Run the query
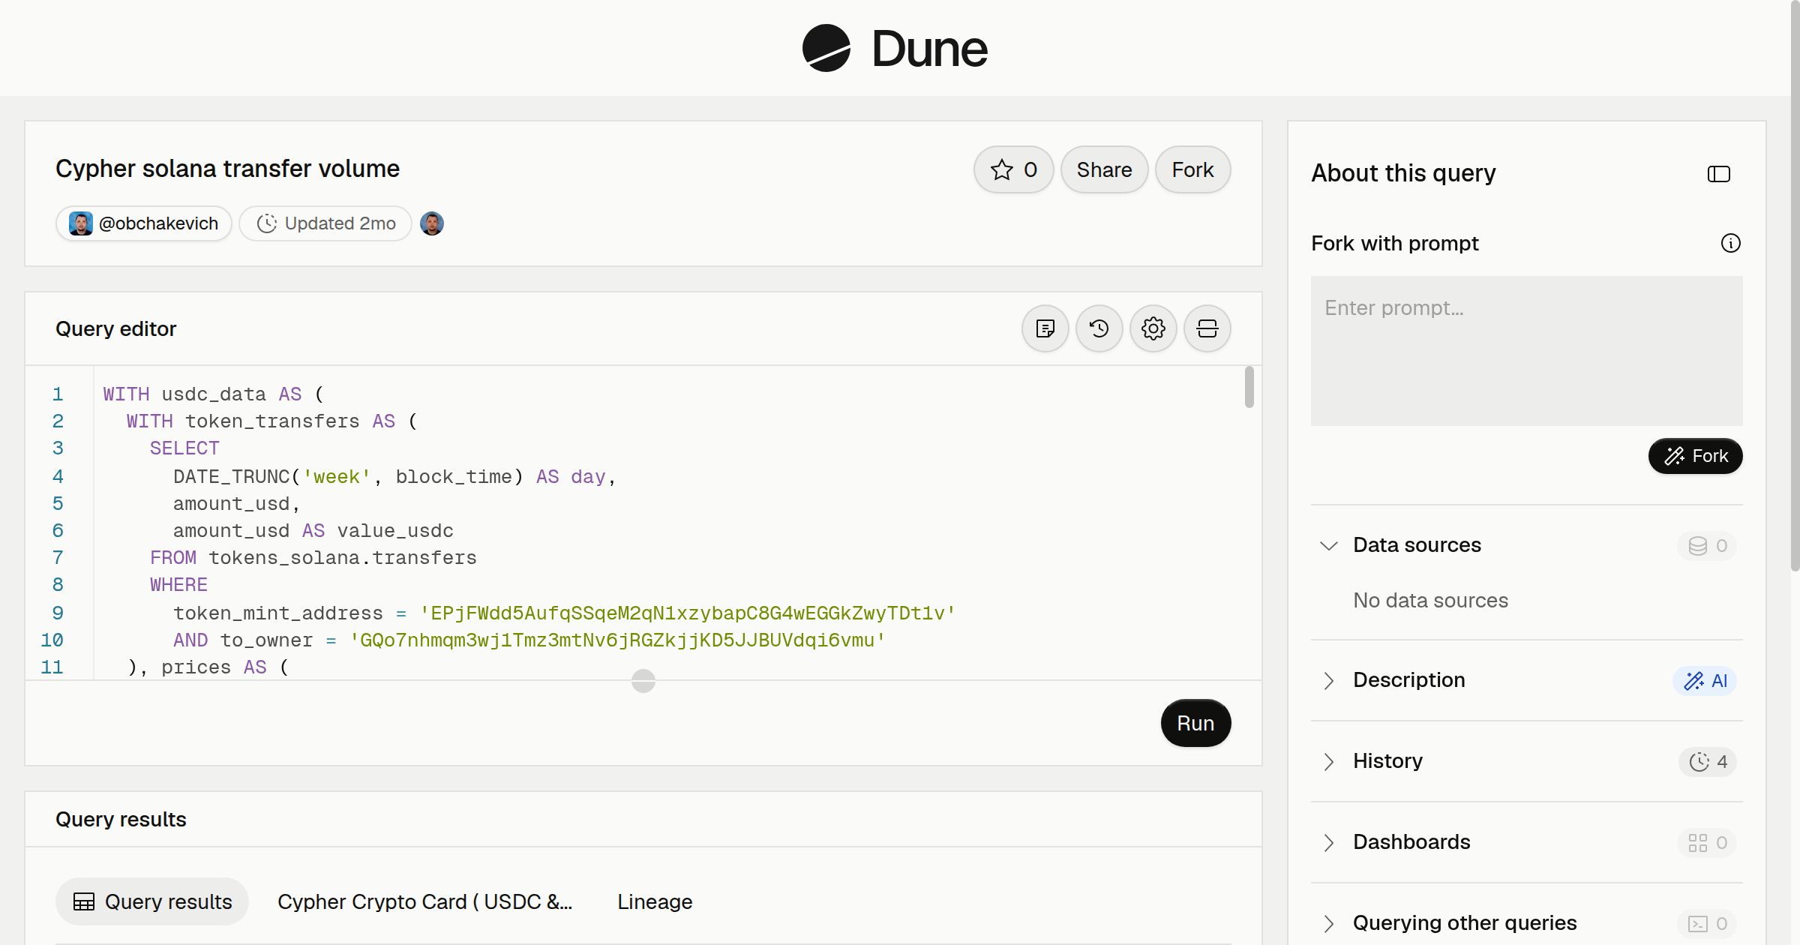The width and height of the screenshot is (1800, 945). (1195, 723)
